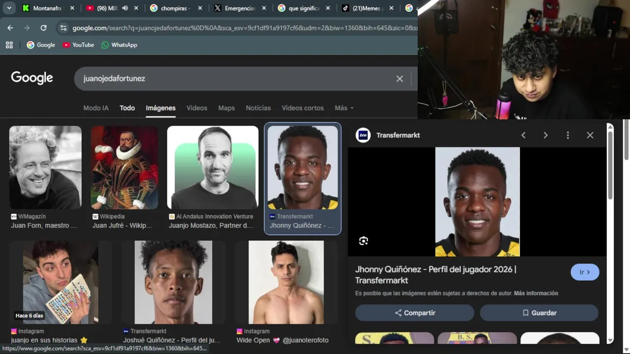Image resolution: width=630 pixels, height=354 pixels.
Task: Close the 'que significa' tab
Action: pos(328,8)
